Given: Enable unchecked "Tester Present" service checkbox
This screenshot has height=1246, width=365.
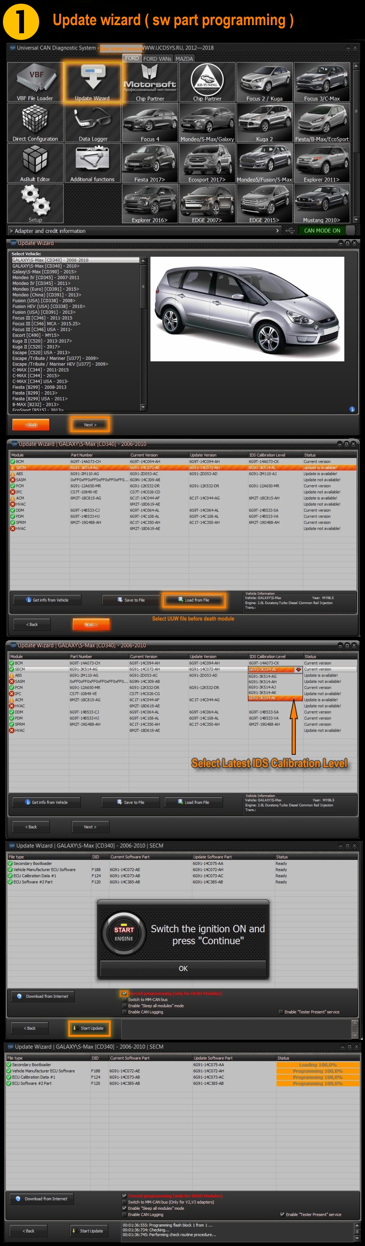Looking at the screenshot, I should point(281,1012).
